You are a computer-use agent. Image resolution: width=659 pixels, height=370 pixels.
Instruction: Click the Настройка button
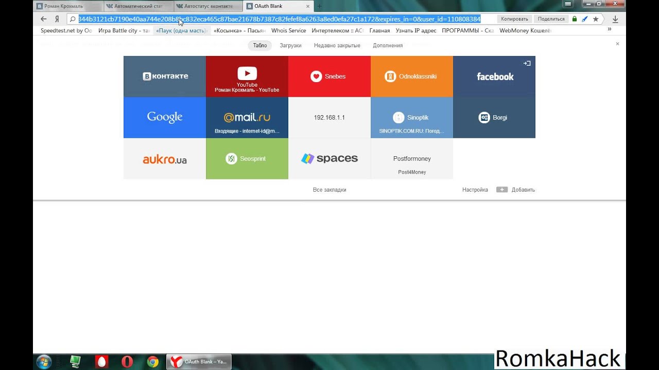(x=475, y=190)
